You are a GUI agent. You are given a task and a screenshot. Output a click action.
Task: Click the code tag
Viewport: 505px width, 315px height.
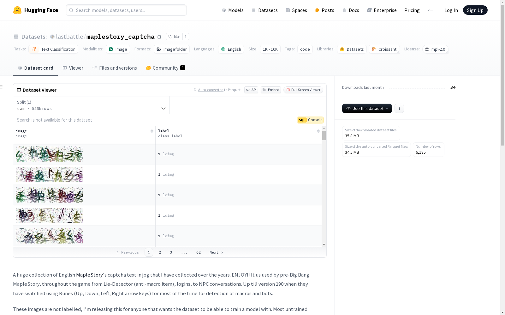click(305, 49)
